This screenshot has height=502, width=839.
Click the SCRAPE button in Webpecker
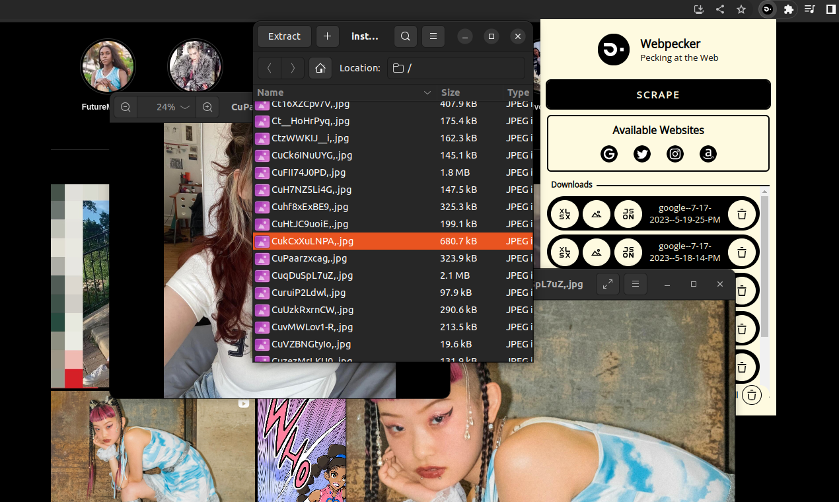(x=658, y=94)
